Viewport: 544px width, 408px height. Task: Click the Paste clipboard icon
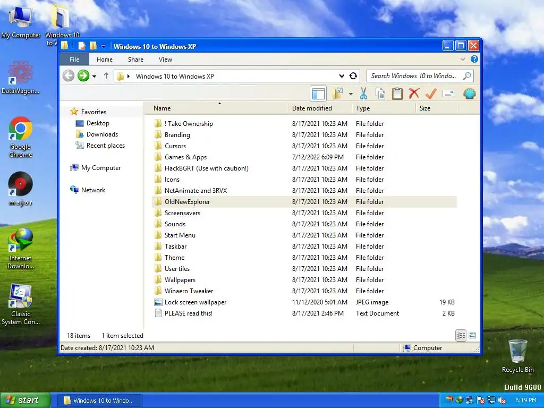click(x=397, y=93)
